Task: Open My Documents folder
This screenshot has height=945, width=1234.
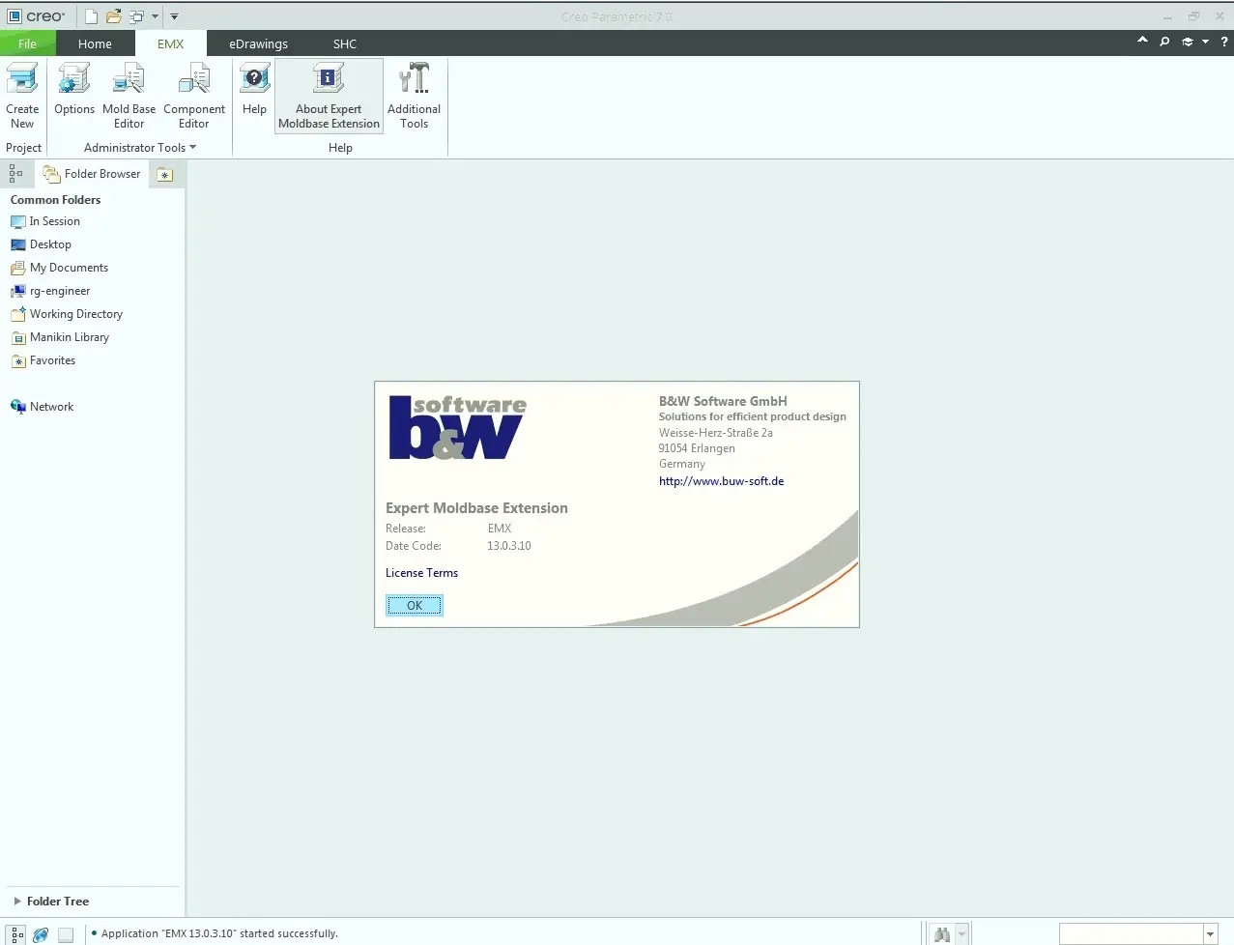Action: (59, 268)
